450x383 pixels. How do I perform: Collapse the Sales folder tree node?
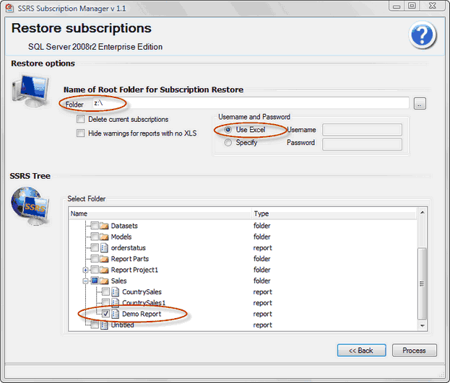pos(85,281)
